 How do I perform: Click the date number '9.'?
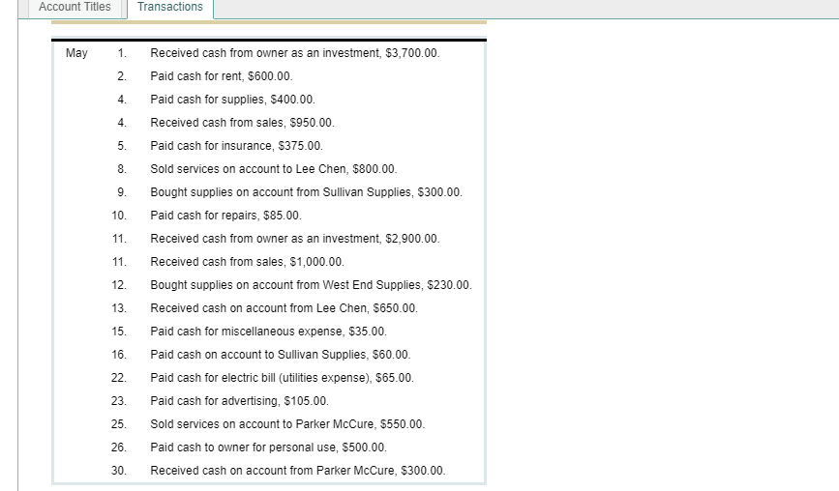click(122, 192)
